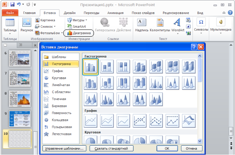The image size is (235, 155).
Task: Select Биржевая chart category
Action: click(61, 106)
